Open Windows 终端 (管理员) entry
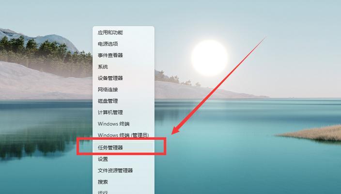Image resolution: width=341 pixels, height=194 pixels. [124, 135]
